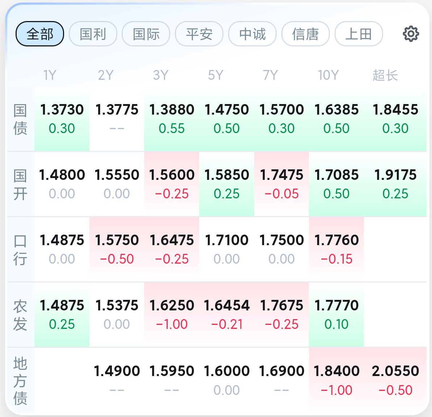The width and height of the screenshot is (432, 417).
Task: Click the 口行 2Y cell 1.5750
Action: (x=117, y=249)
